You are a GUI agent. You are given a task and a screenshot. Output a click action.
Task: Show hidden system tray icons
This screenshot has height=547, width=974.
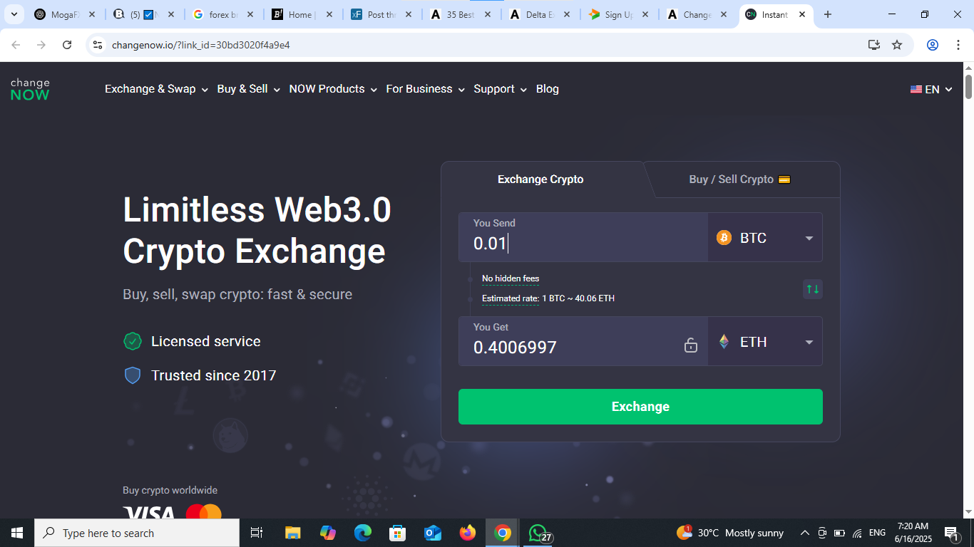804,533
